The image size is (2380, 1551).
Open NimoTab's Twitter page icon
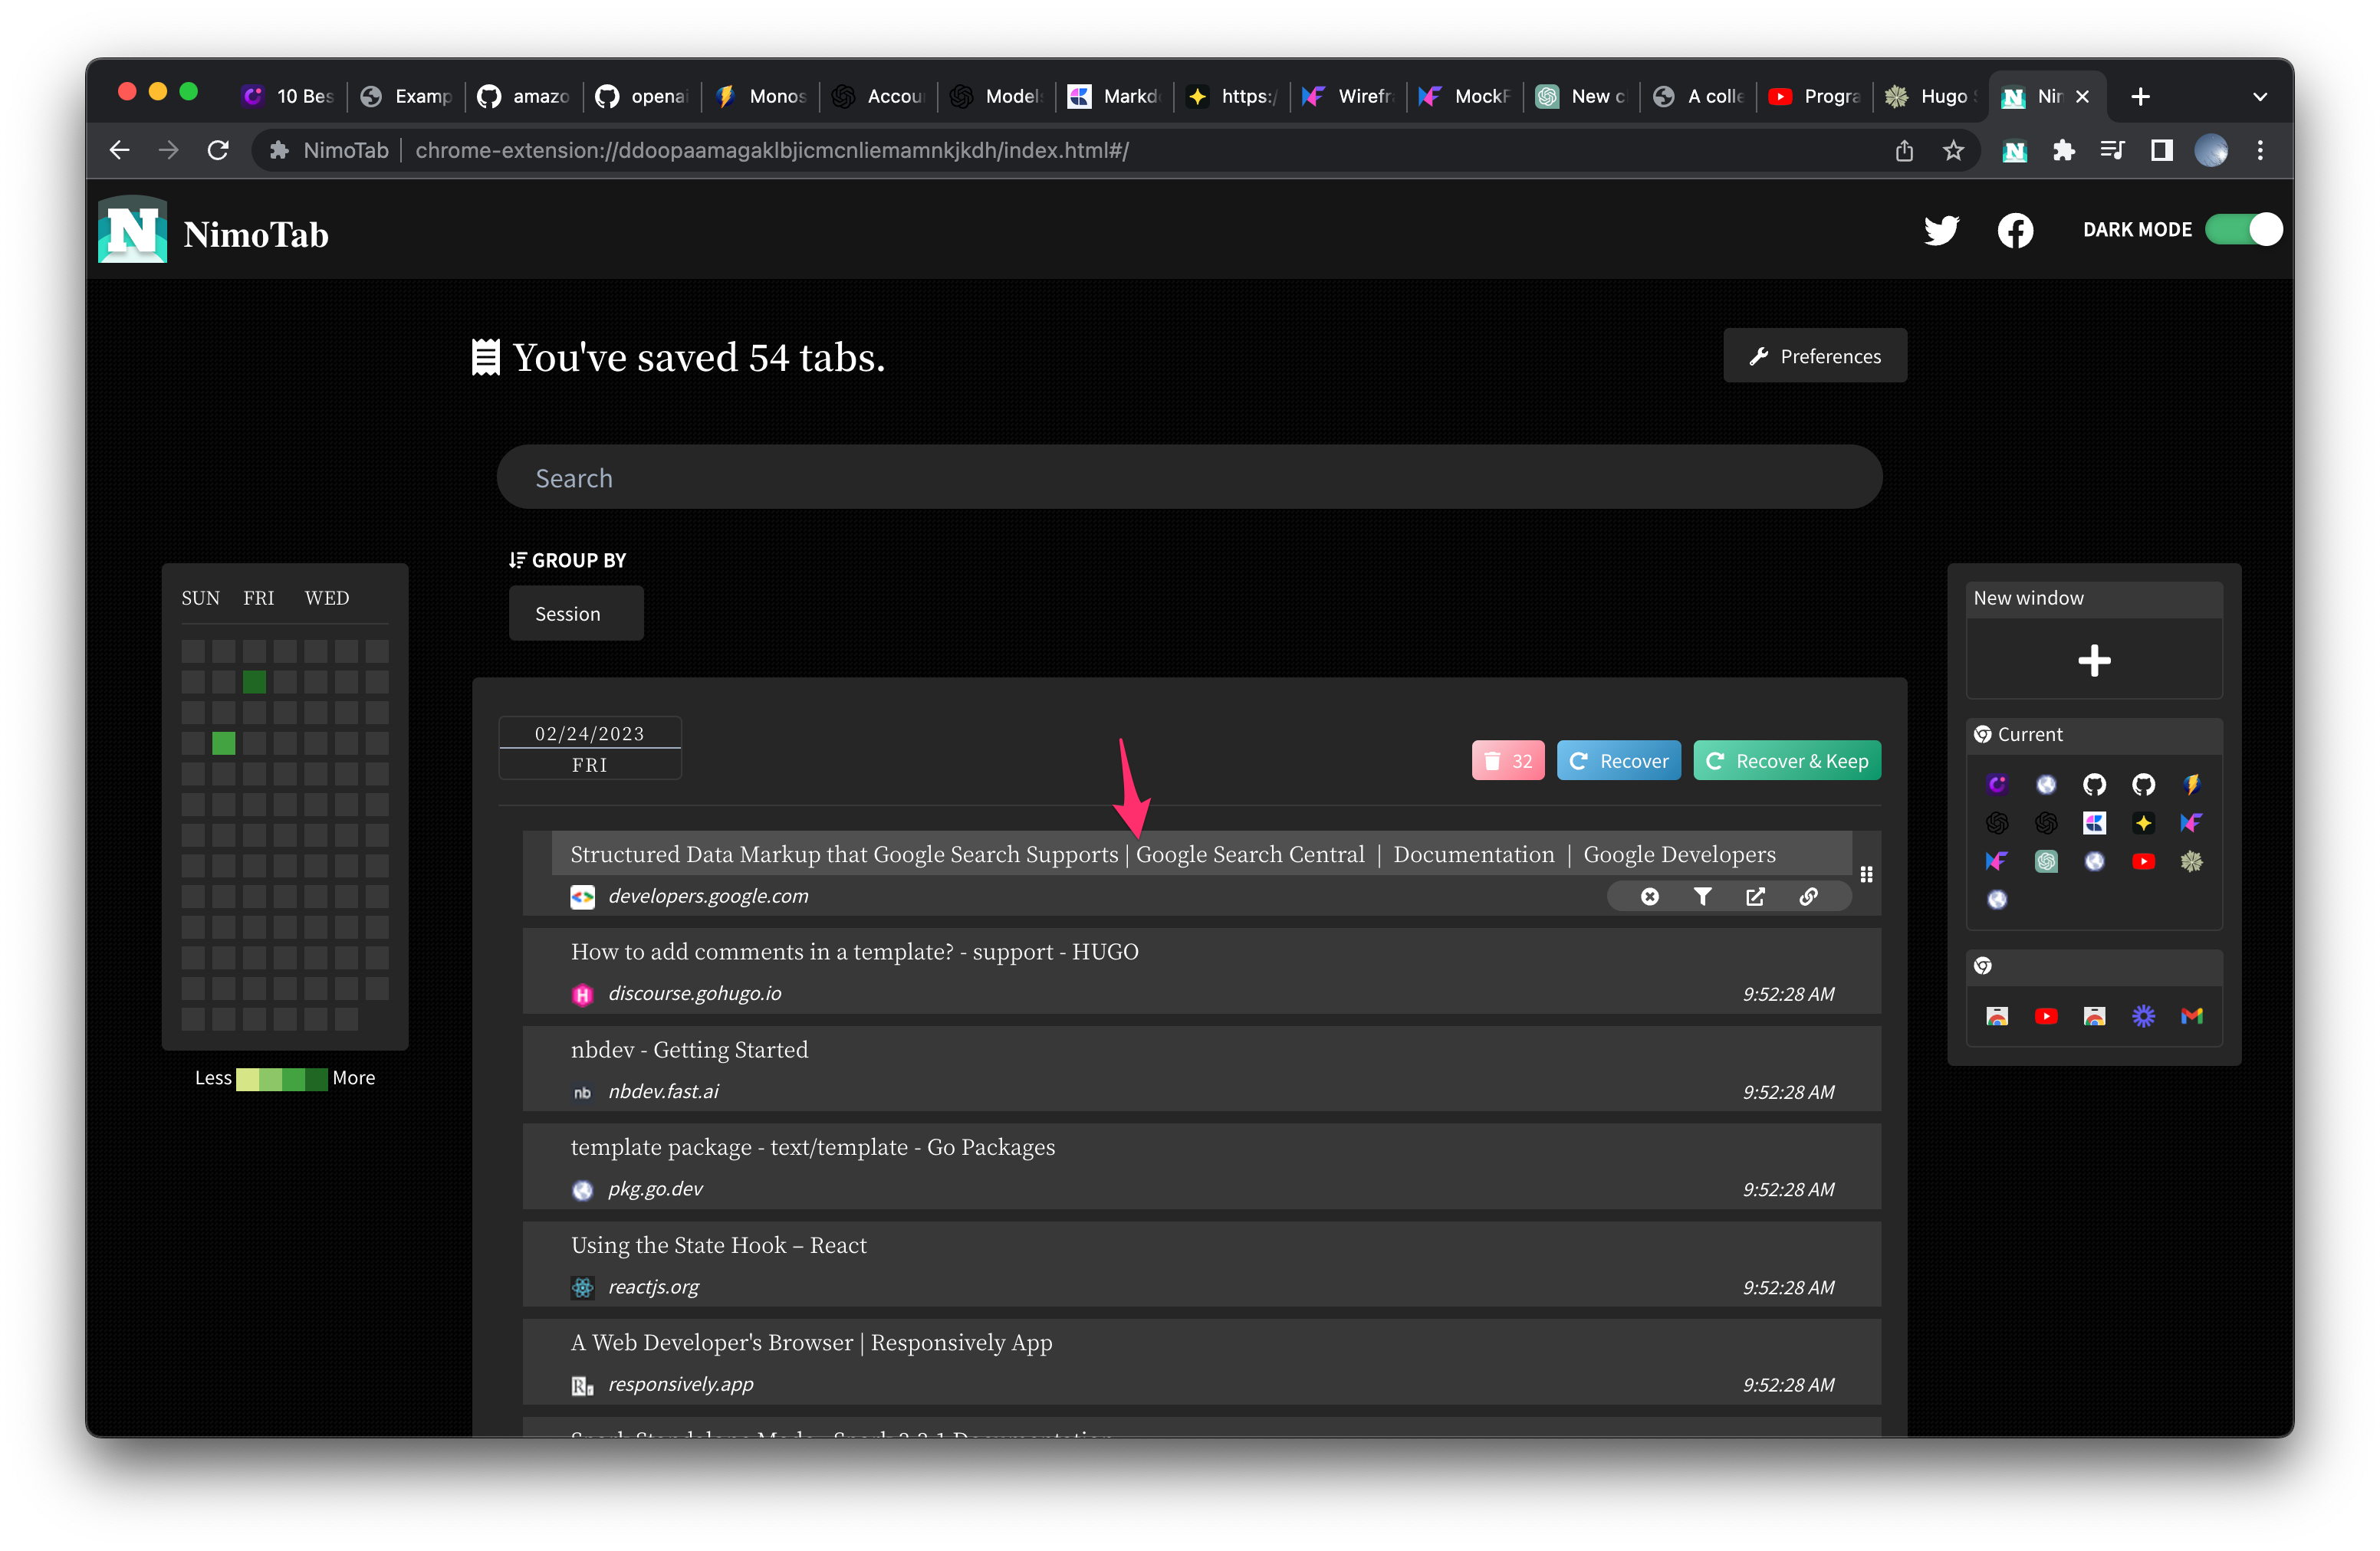pos(1941,230)
